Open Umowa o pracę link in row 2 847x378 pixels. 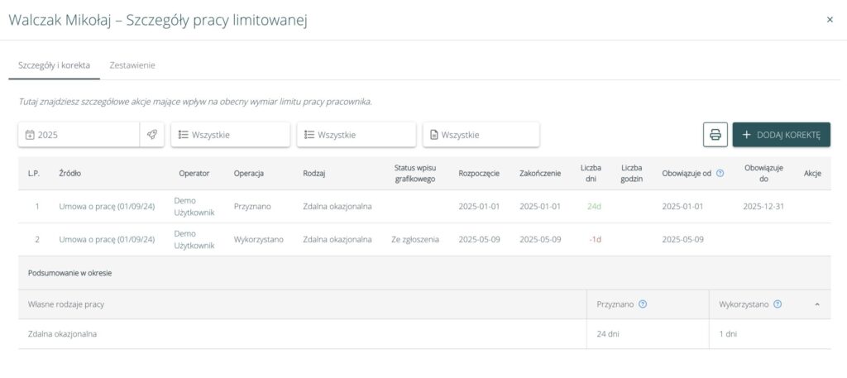tap(107, 239)
